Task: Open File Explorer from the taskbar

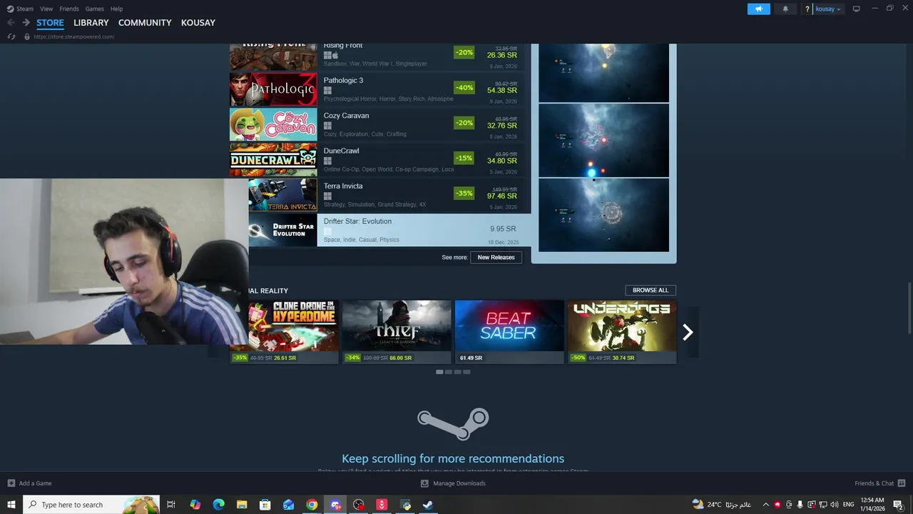Action: pyautogui.click(x=242, y=505)
